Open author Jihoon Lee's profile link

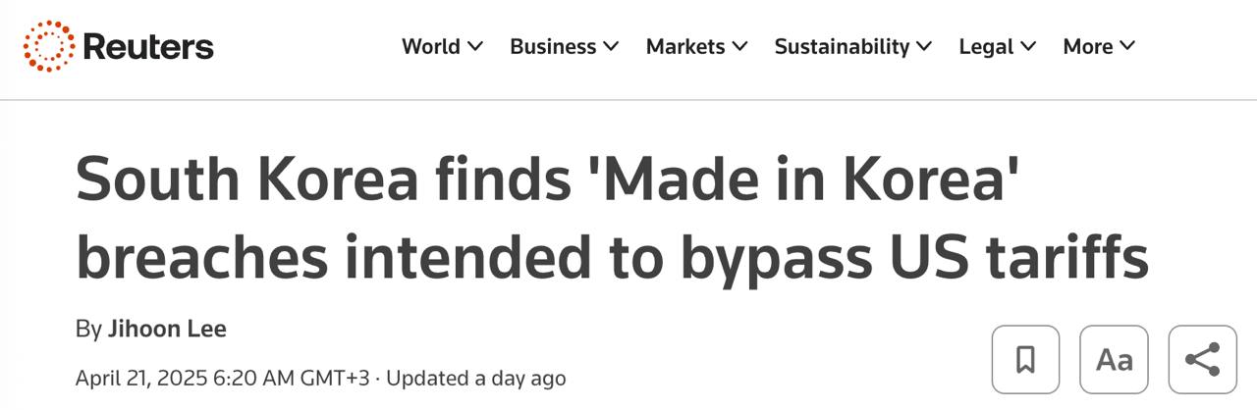click(x=167, y=330)
